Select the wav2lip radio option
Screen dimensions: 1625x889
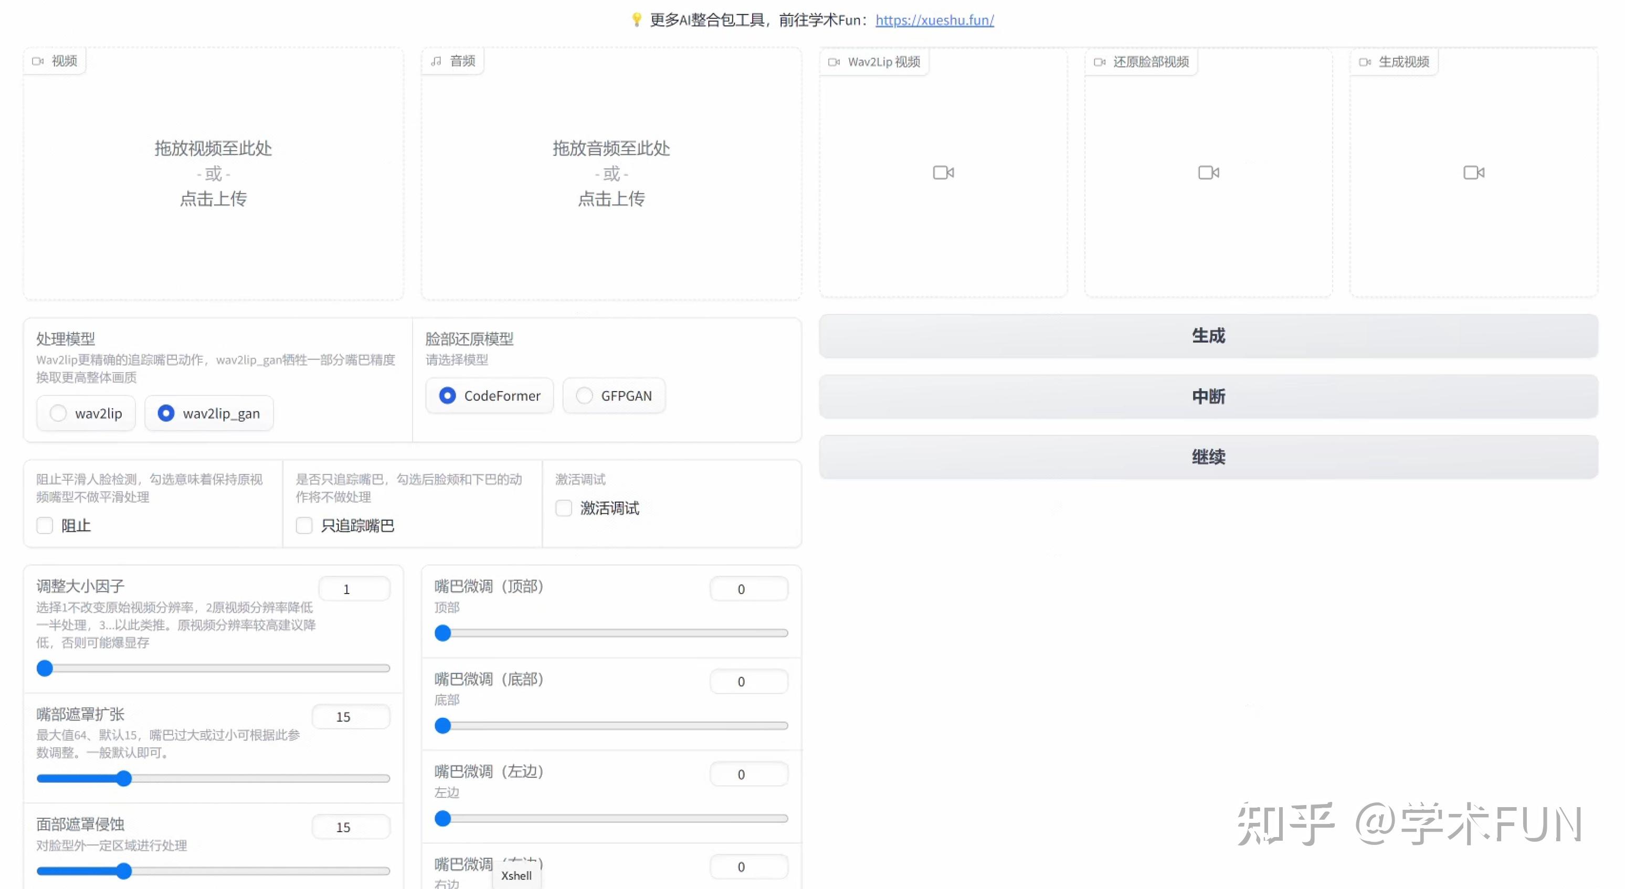click(x=58, y=413)
